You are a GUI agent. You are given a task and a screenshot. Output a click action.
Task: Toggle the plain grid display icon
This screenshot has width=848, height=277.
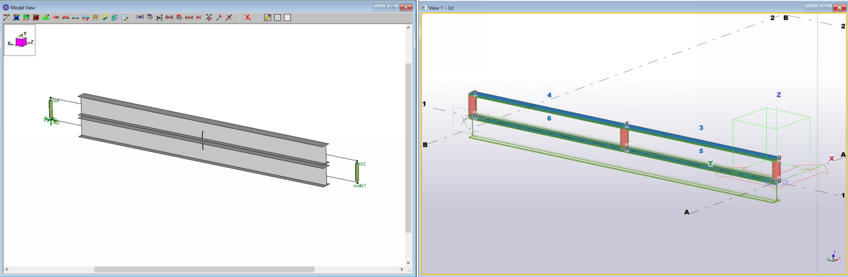click(x=278, y=18)
